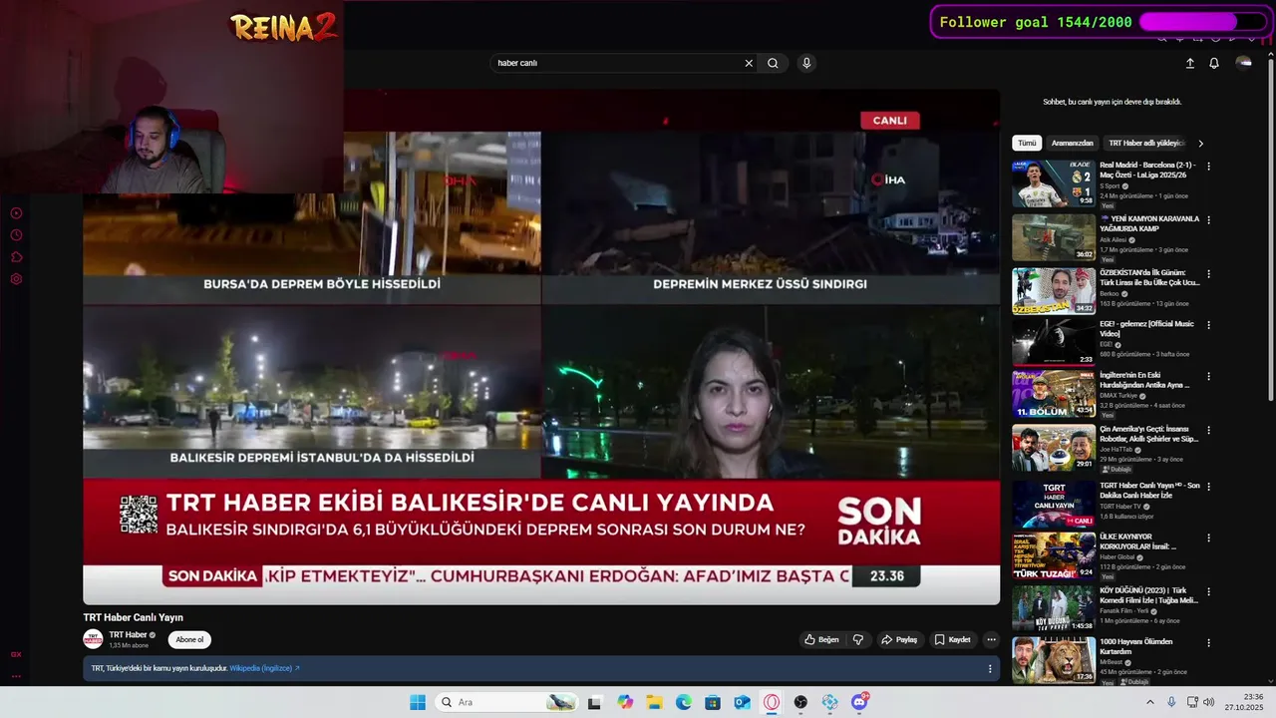Open ÖZBEKİSTAN'da İlk Günüm thumbnail
Image resolution: width=1276 pixels, height=718 pixels.
[x=1054, y=290]
